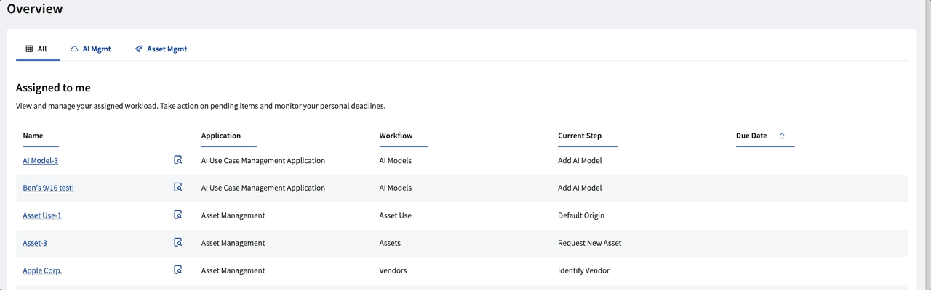Sort by the Workflow column header
Viewport: 931px width, 290px height.
pos(396,136)
